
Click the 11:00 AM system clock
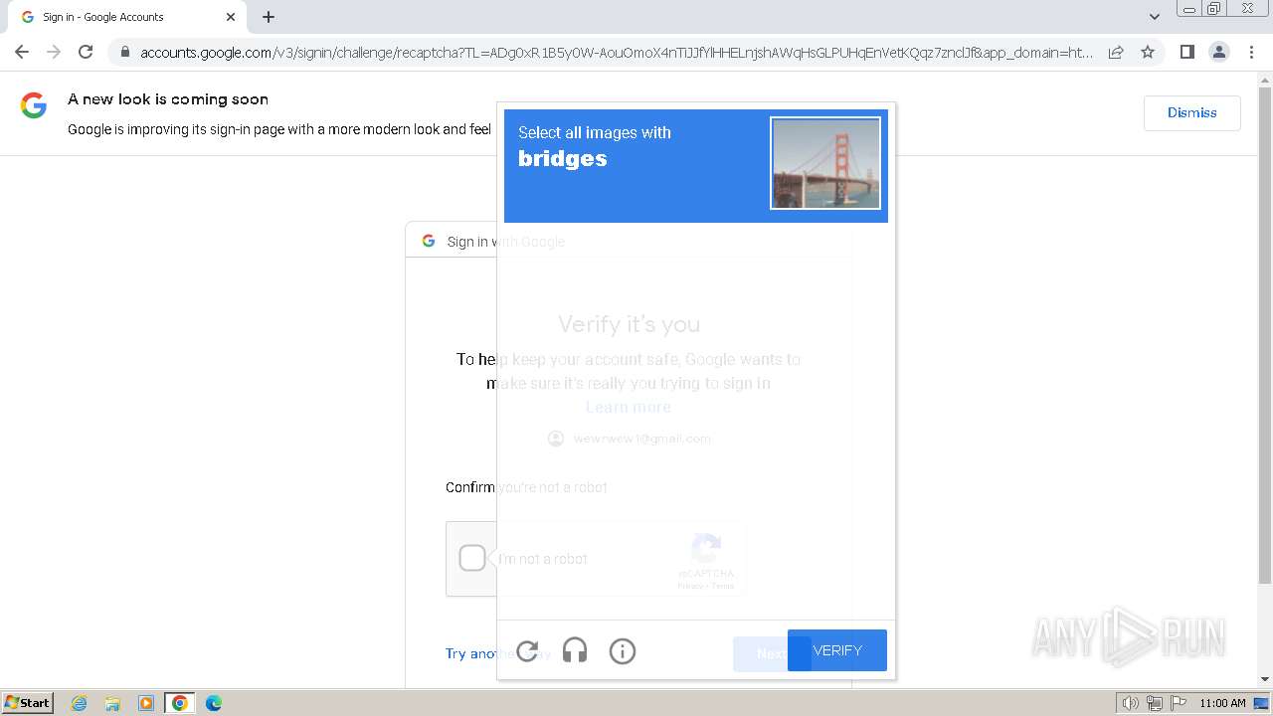(x=1222, y=703)
